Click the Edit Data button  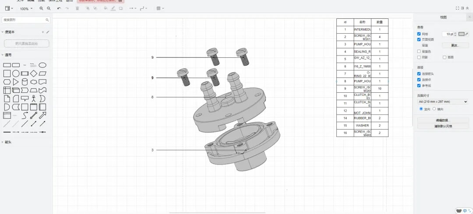click(442, 120)
